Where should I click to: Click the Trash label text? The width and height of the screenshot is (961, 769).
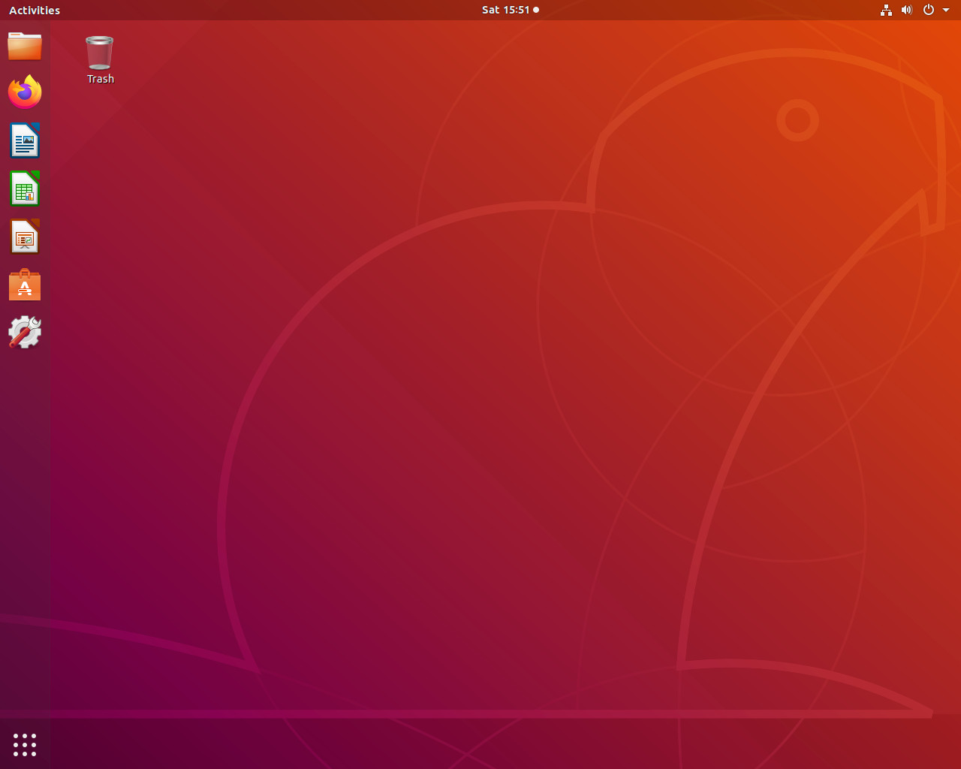101,79
